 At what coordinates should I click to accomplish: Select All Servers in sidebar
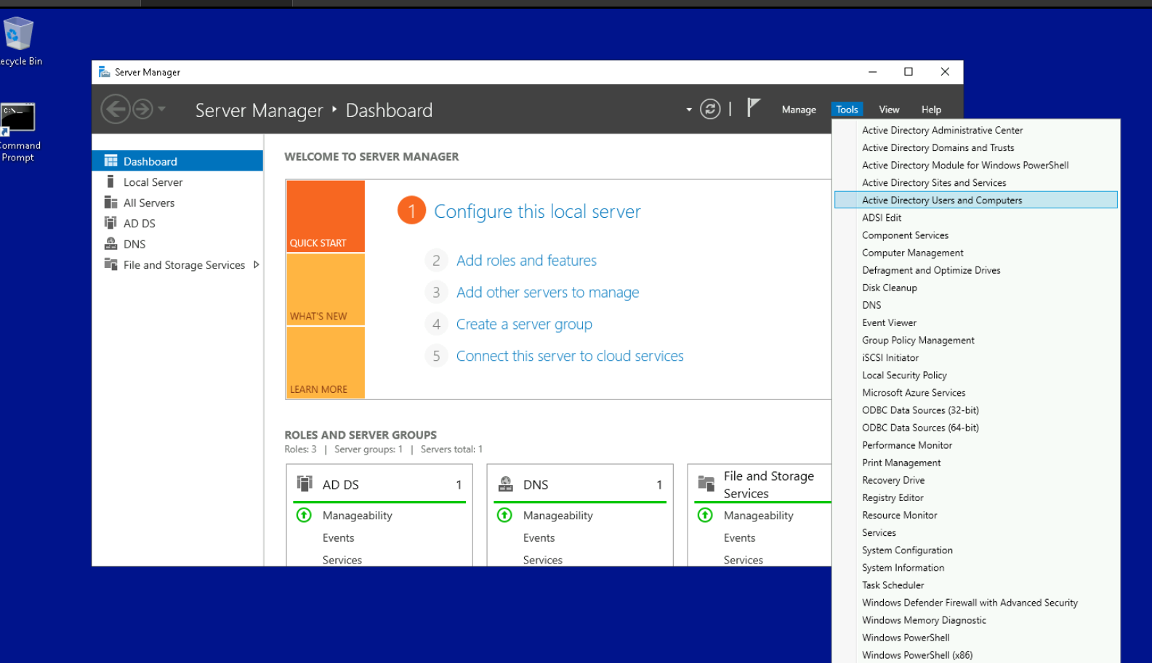177,203
